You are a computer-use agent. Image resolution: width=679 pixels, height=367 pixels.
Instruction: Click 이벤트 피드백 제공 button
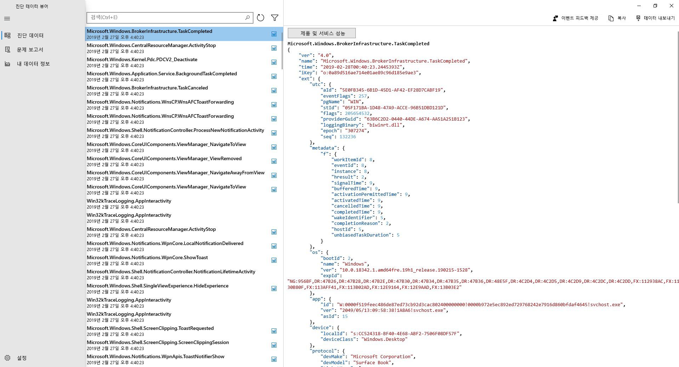coord(575,18)
